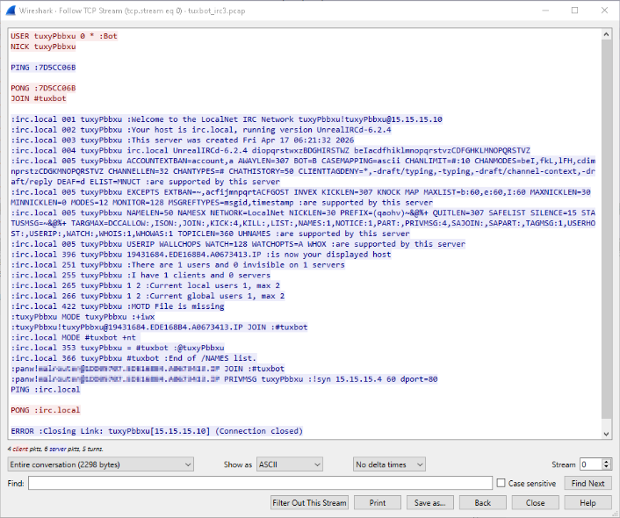Click the 003 'This server was created' line
Screen dimensions: 620x518
183,140
